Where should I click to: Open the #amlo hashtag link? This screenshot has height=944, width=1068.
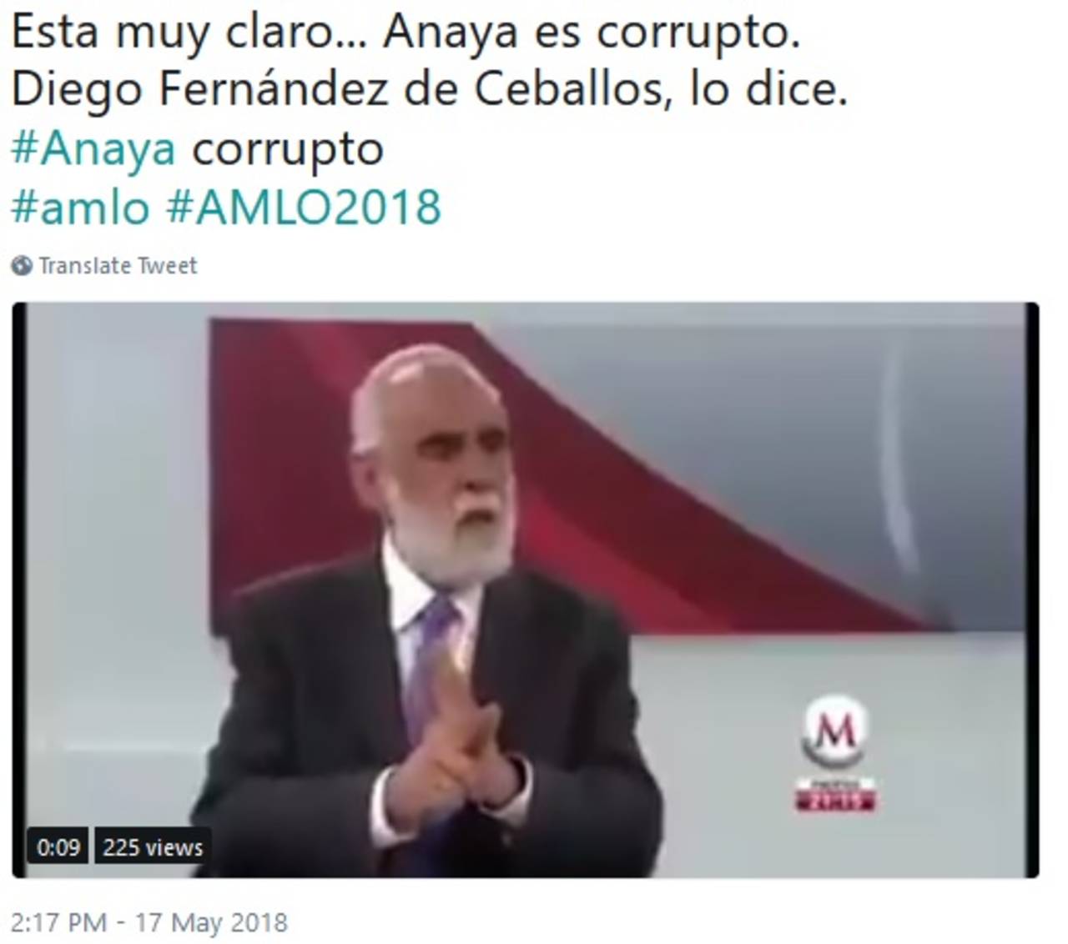(80, 207)
